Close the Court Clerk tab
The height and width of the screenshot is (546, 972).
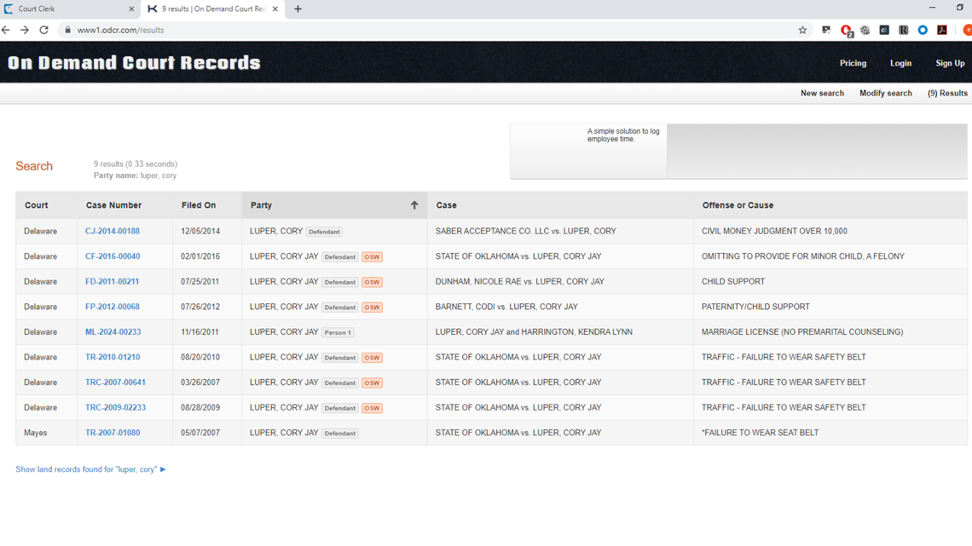131,9
